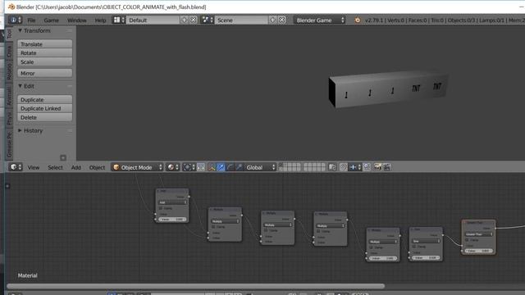Viewport: 525px width, 295px height.
Task: Toggle lock layers to scene icon
Action: point(331,167)
